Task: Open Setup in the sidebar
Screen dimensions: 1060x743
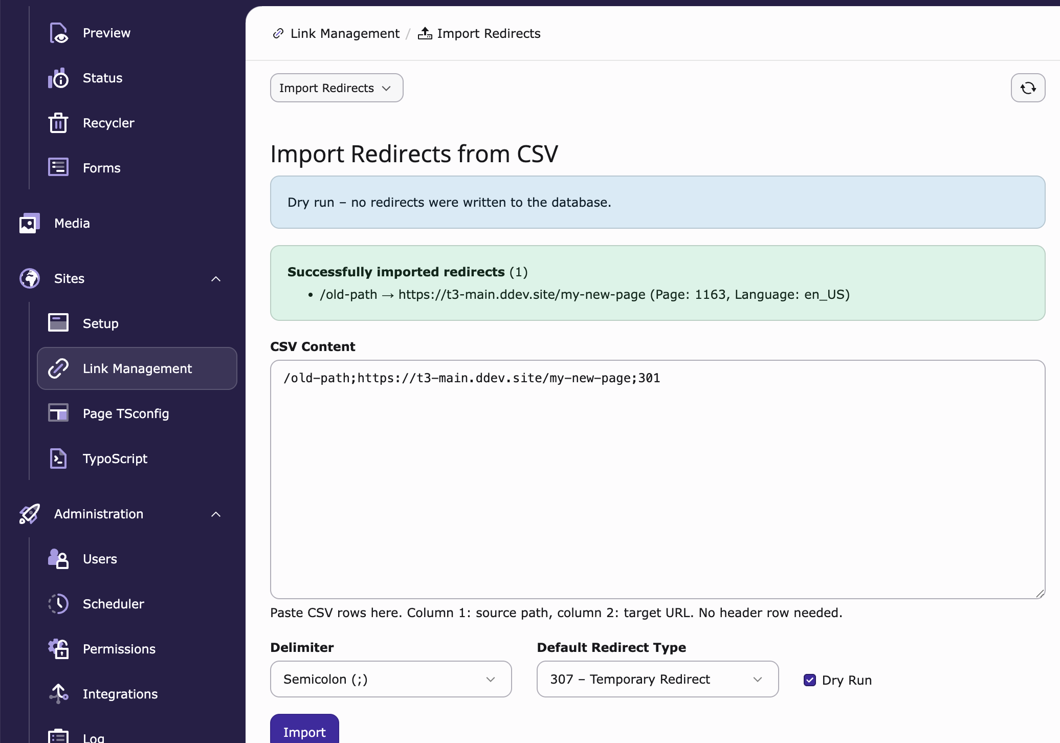Action: 100,323
